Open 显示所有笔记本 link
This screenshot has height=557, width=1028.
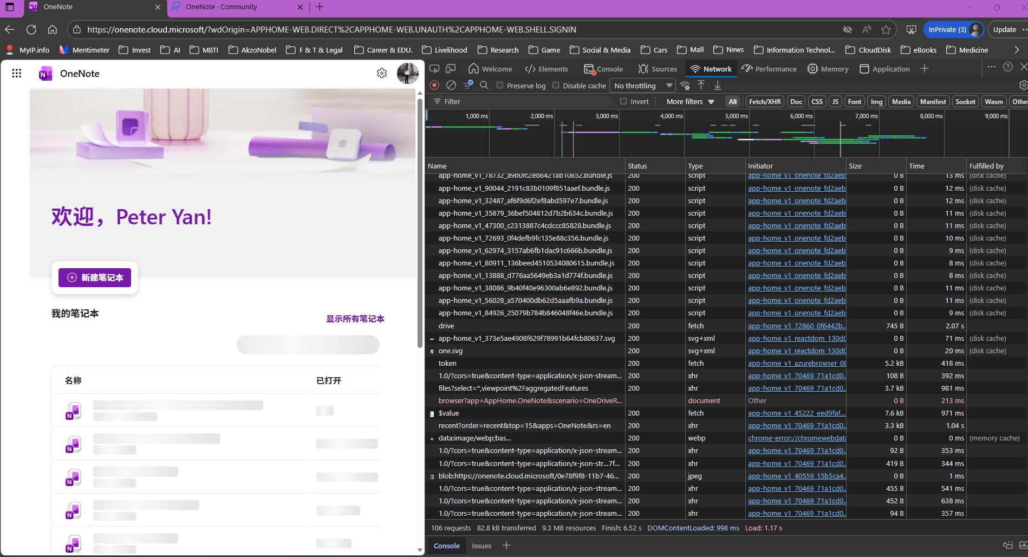point(355,319)
